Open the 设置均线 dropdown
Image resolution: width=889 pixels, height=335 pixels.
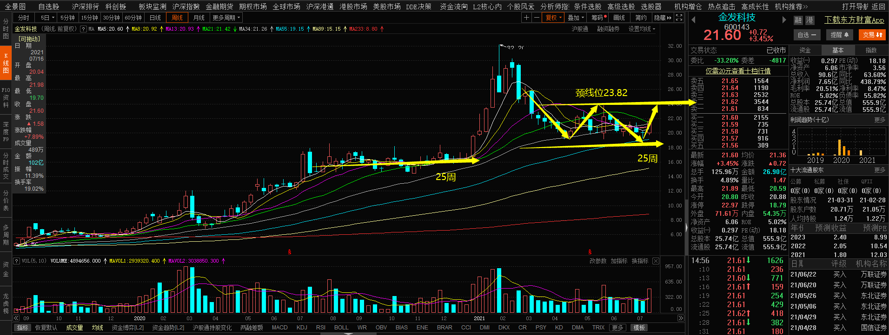coord(642,29)
